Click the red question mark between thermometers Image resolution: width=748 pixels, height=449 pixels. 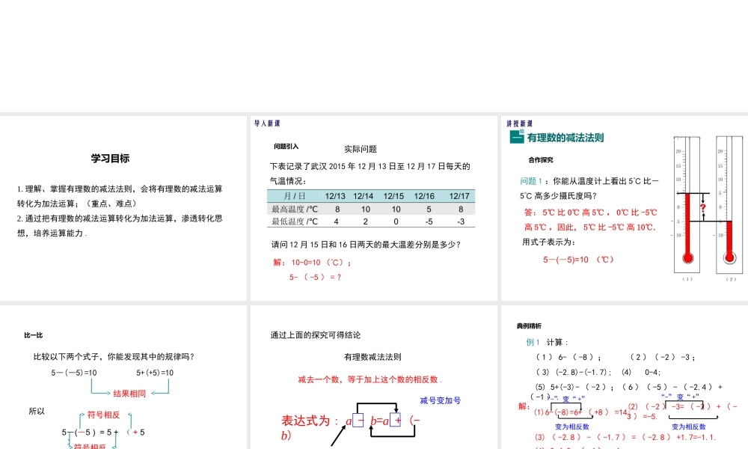coord(703,207)
